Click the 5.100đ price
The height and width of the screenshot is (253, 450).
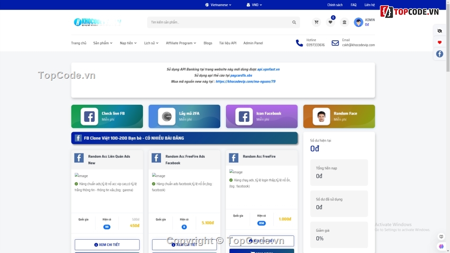pyautogui.click(x=207, y=223)
